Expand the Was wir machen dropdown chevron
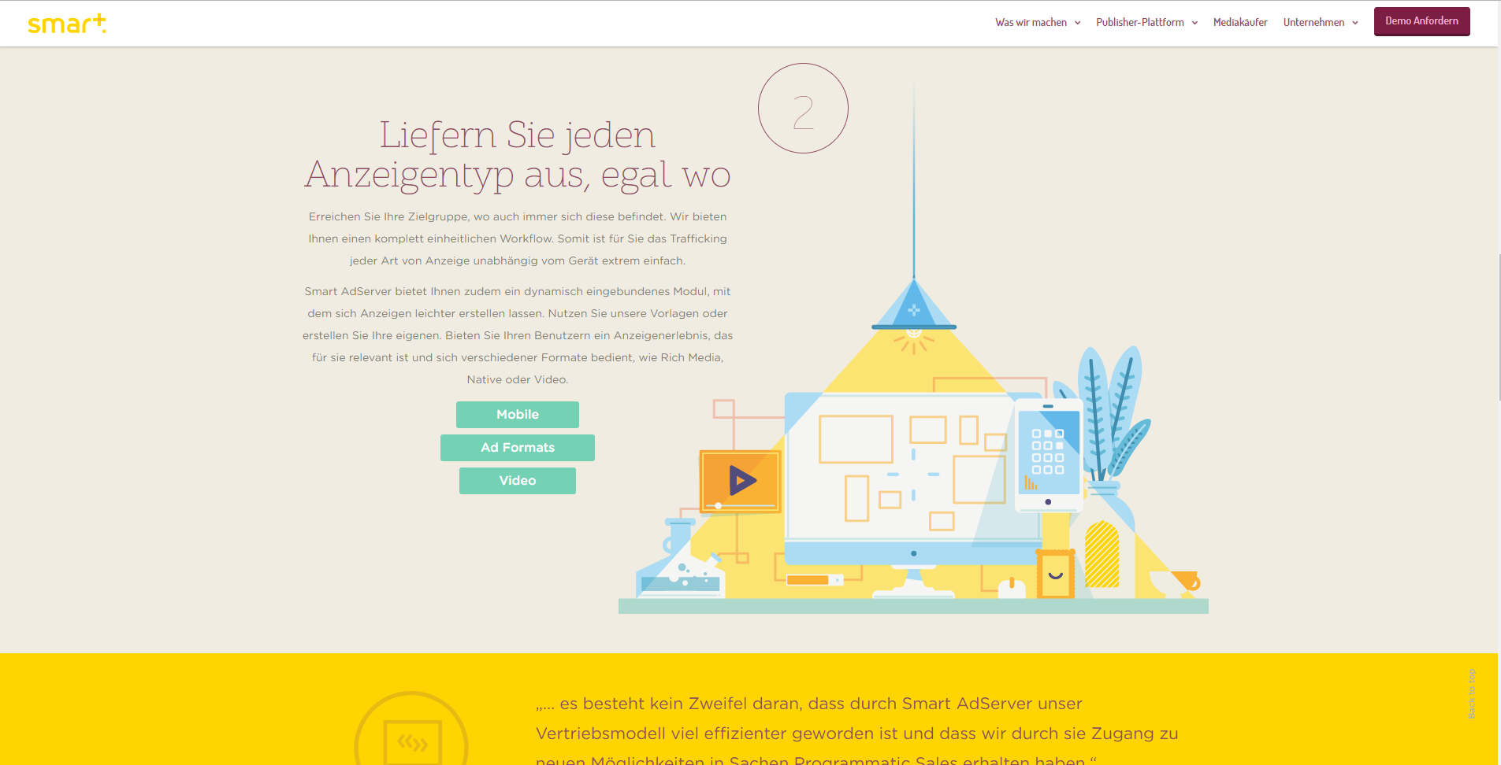 tap(1077, 23)
